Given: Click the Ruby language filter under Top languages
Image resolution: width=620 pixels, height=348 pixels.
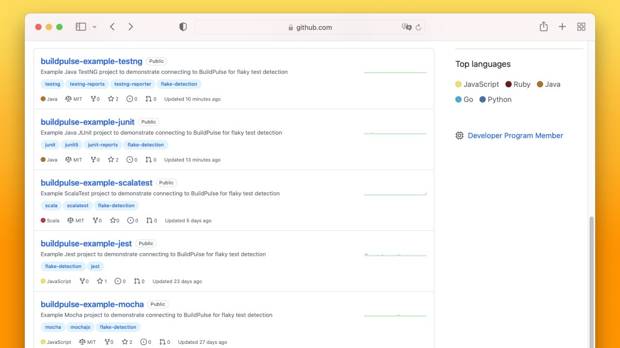Looking at the screenshot, I should click(518, 84).
